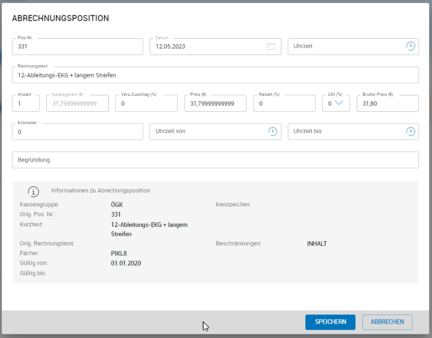The height and width of the screenshot is (338, 432).
Task: Click the SPEICHERN button
Action: click(330, 322)
